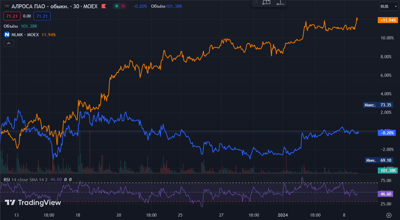
Task: Click the green 101.38K volume scale label
Action: tap(388, 171)
